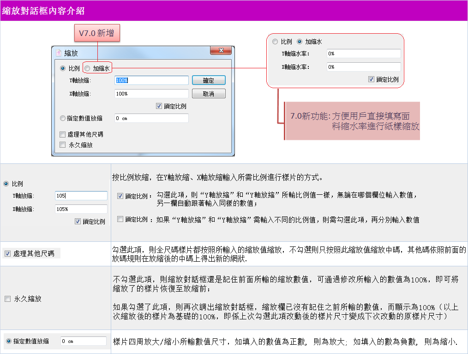Toggle 鎖定比例 checkbox in the shrinkage callout panel
The width and height of the screenshot is (468, 354).
pos(372,79)
